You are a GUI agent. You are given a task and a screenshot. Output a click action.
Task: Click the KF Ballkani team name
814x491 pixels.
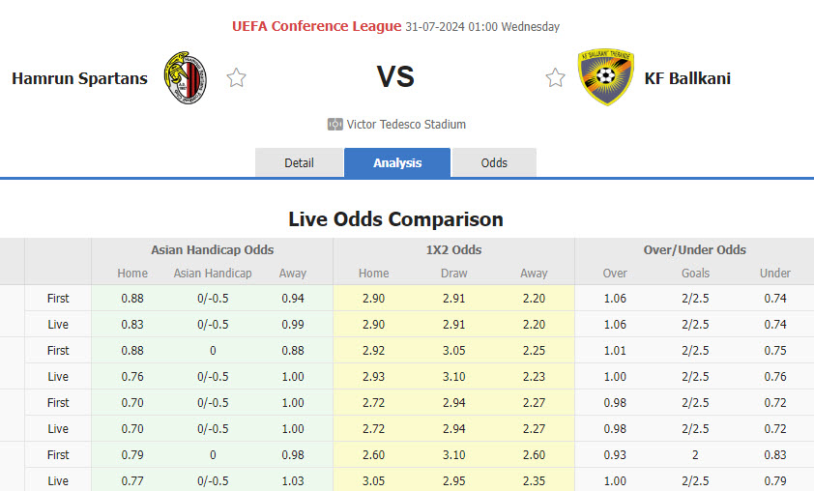687,78
